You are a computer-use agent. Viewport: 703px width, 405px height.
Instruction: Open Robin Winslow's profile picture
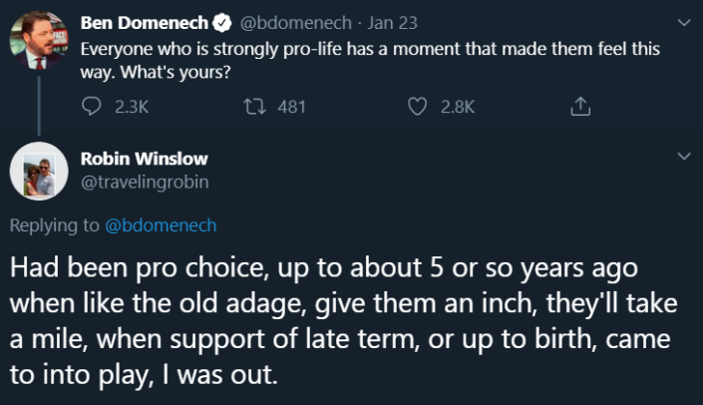pyautogui.click(x=37, y=176)
